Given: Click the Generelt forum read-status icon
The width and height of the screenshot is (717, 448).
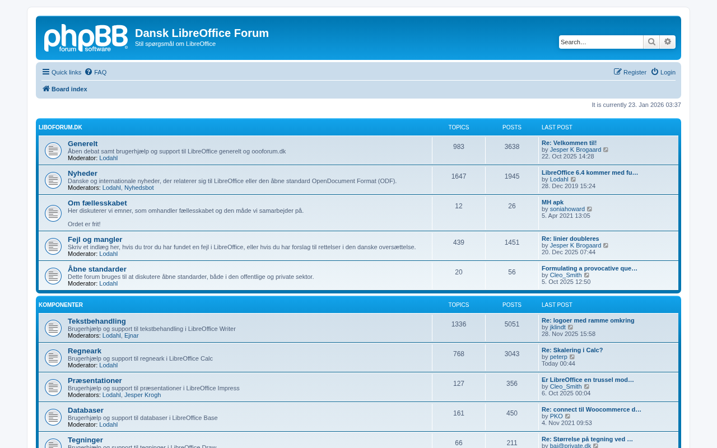Looking at the screenshot, I should point(53,151).
